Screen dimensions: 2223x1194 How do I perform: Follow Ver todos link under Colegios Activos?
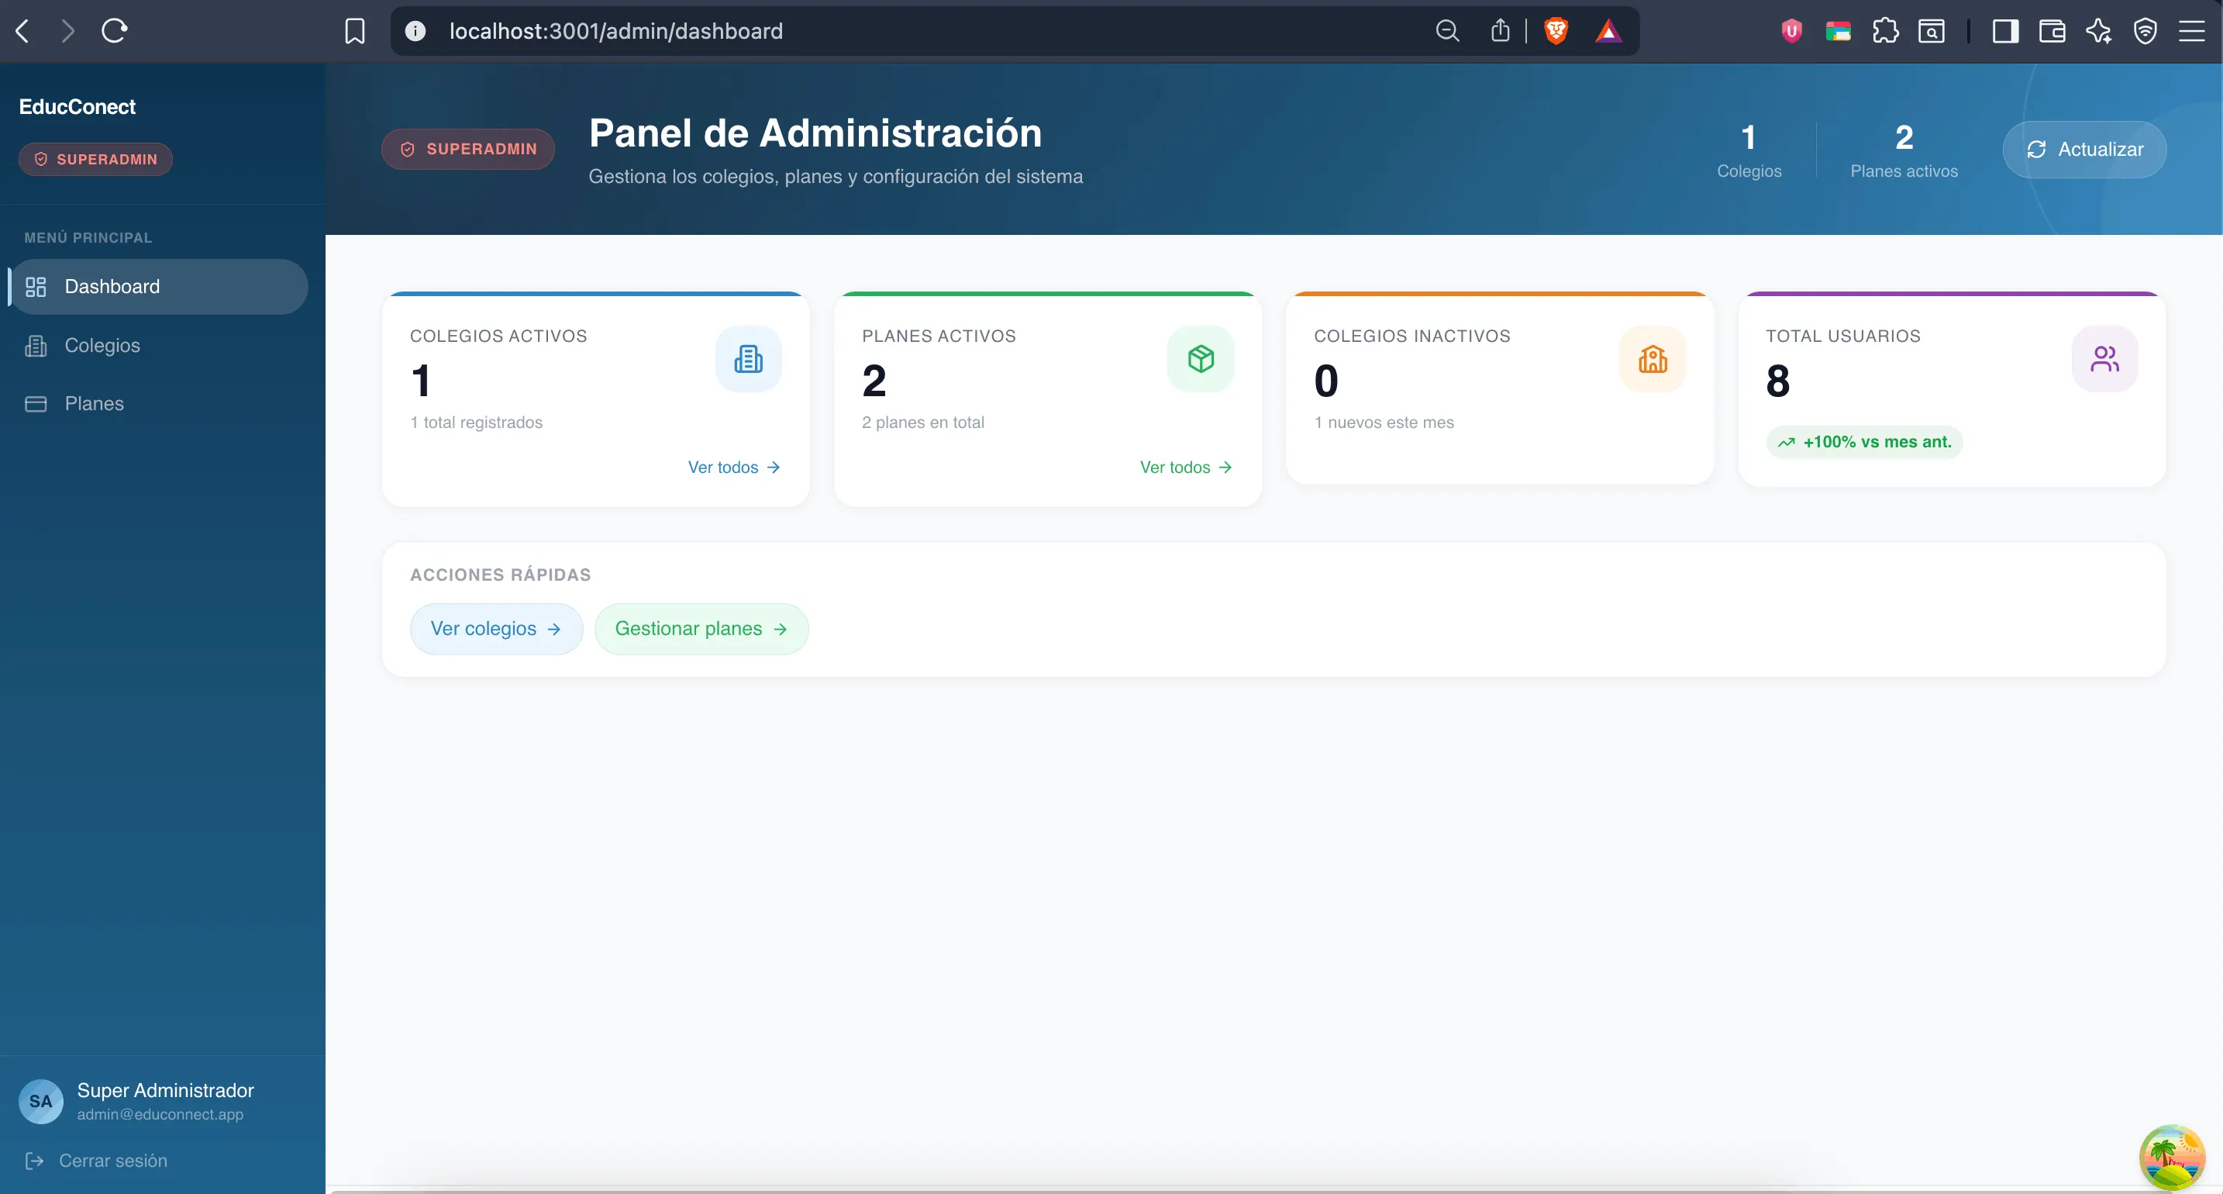pos(733,467)
